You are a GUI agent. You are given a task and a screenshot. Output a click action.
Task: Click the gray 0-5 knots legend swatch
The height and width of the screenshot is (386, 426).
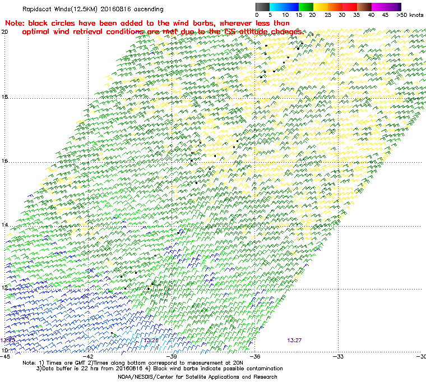point(262,7)
